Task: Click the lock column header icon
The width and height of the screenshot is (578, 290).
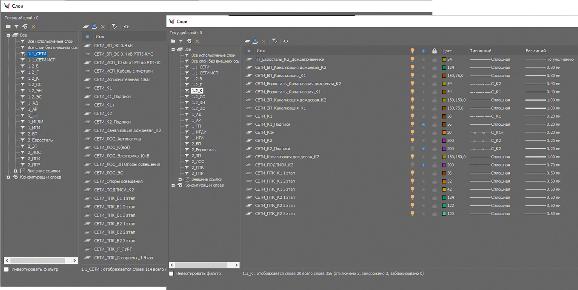Action: tap(434, 51)
